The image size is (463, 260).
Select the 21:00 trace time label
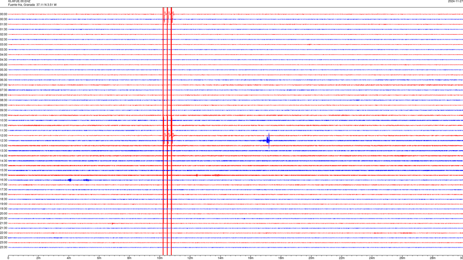(3, 223)
